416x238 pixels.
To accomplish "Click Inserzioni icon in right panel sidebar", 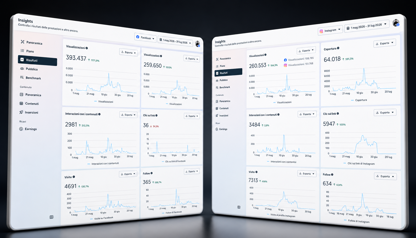I will (217, 115).
